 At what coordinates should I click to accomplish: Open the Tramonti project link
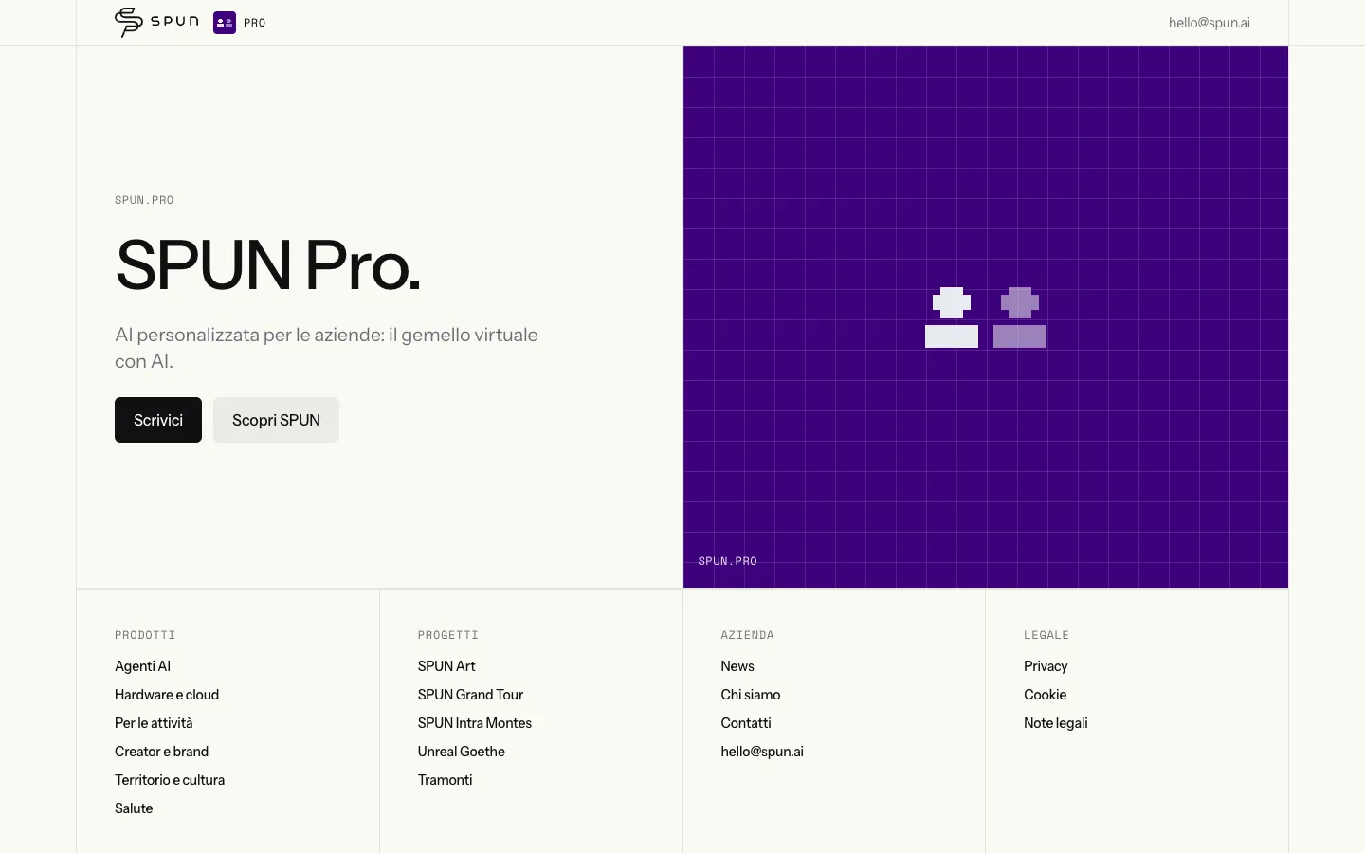click(x=446, y=780)
